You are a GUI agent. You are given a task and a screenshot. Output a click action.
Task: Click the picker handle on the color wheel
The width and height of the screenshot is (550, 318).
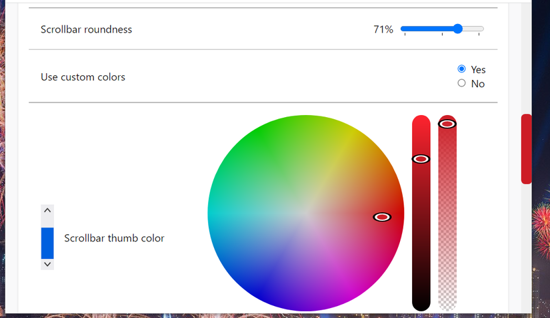[382, 217]
